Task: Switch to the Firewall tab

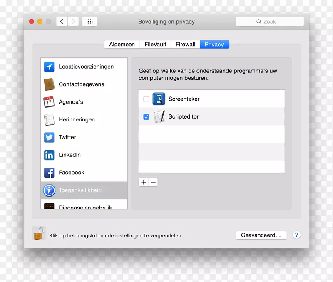Action: pos(185,44)
